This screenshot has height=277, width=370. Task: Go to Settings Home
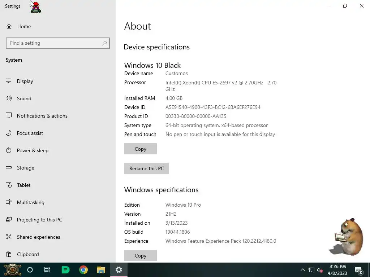click(x=18, y=26)
